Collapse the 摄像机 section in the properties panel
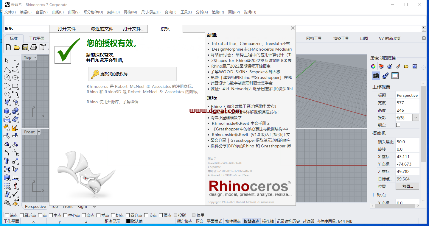Image resolution: width=429 pixels, height=226 pixels. (378, 133)
